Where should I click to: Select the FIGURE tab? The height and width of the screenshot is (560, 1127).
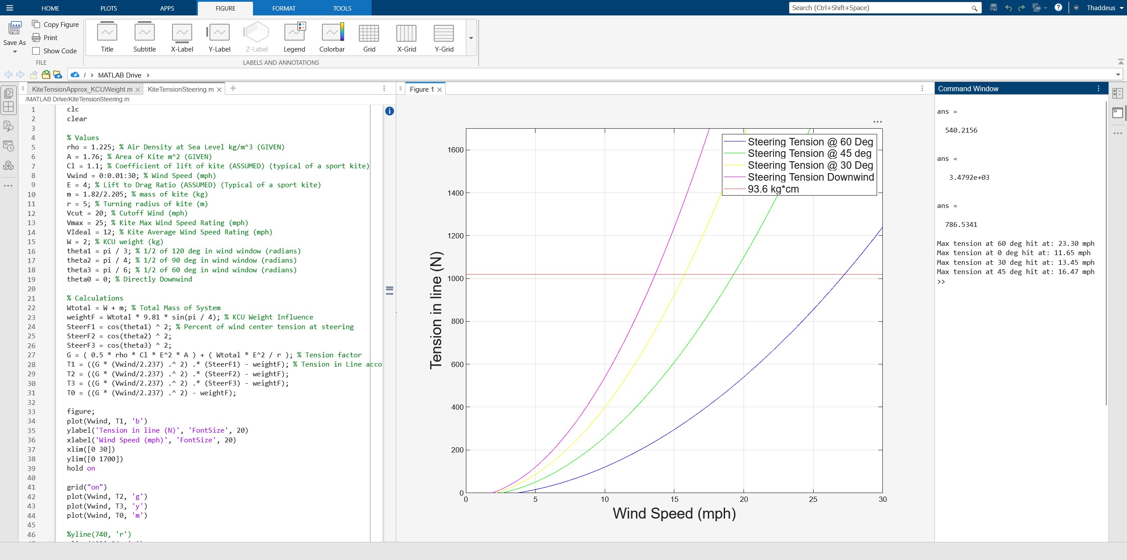click(x=225, y=8)
